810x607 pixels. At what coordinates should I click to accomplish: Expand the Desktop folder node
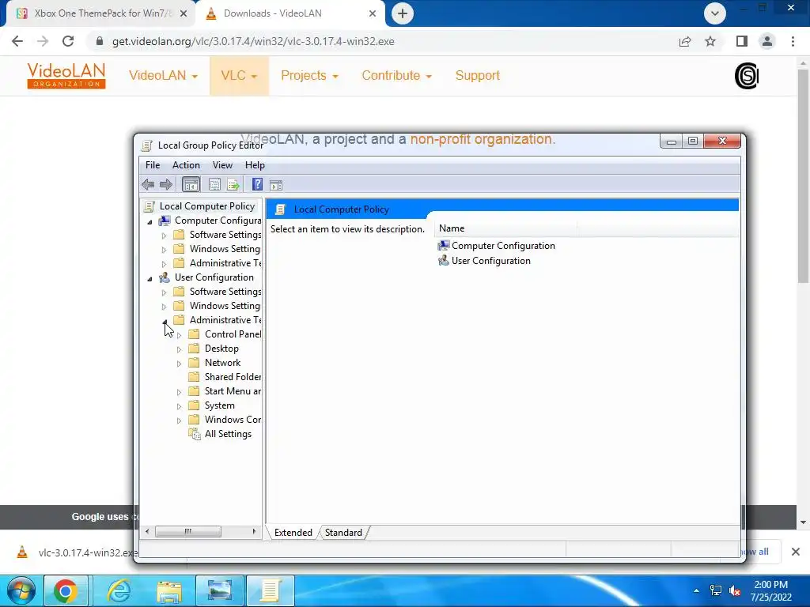coord(180,349)
